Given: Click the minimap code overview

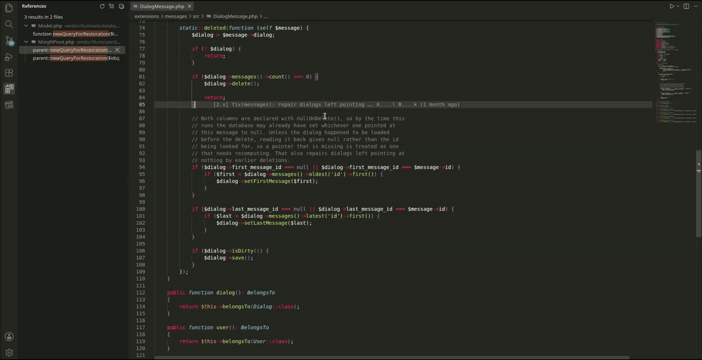Looking at the screenshot, I should click(x=675, y=71).
